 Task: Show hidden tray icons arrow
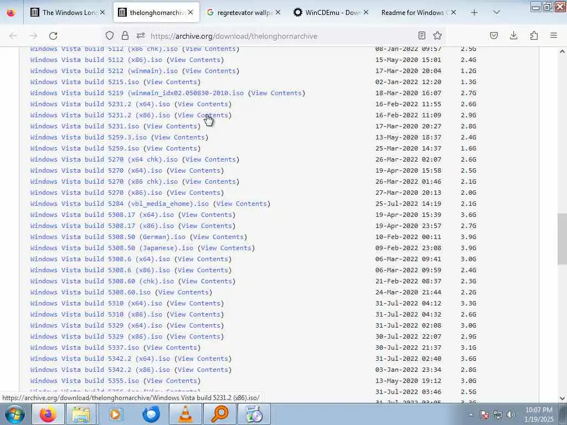(x=471, y=414)
